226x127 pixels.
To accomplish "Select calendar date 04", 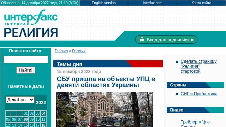I will tap(43, 113).
